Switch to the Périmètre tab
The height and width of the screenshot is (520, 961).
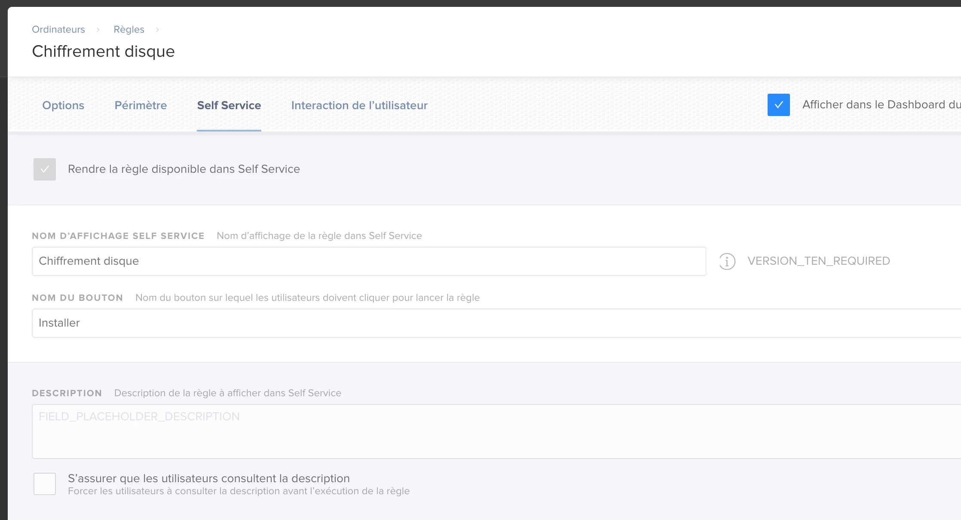[141, 105]
